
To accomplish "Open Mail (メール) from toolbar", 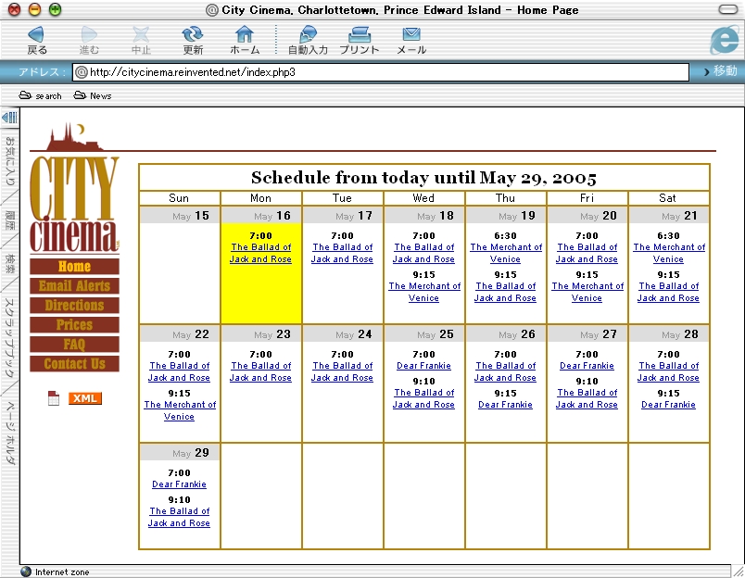I will (411, 40).
